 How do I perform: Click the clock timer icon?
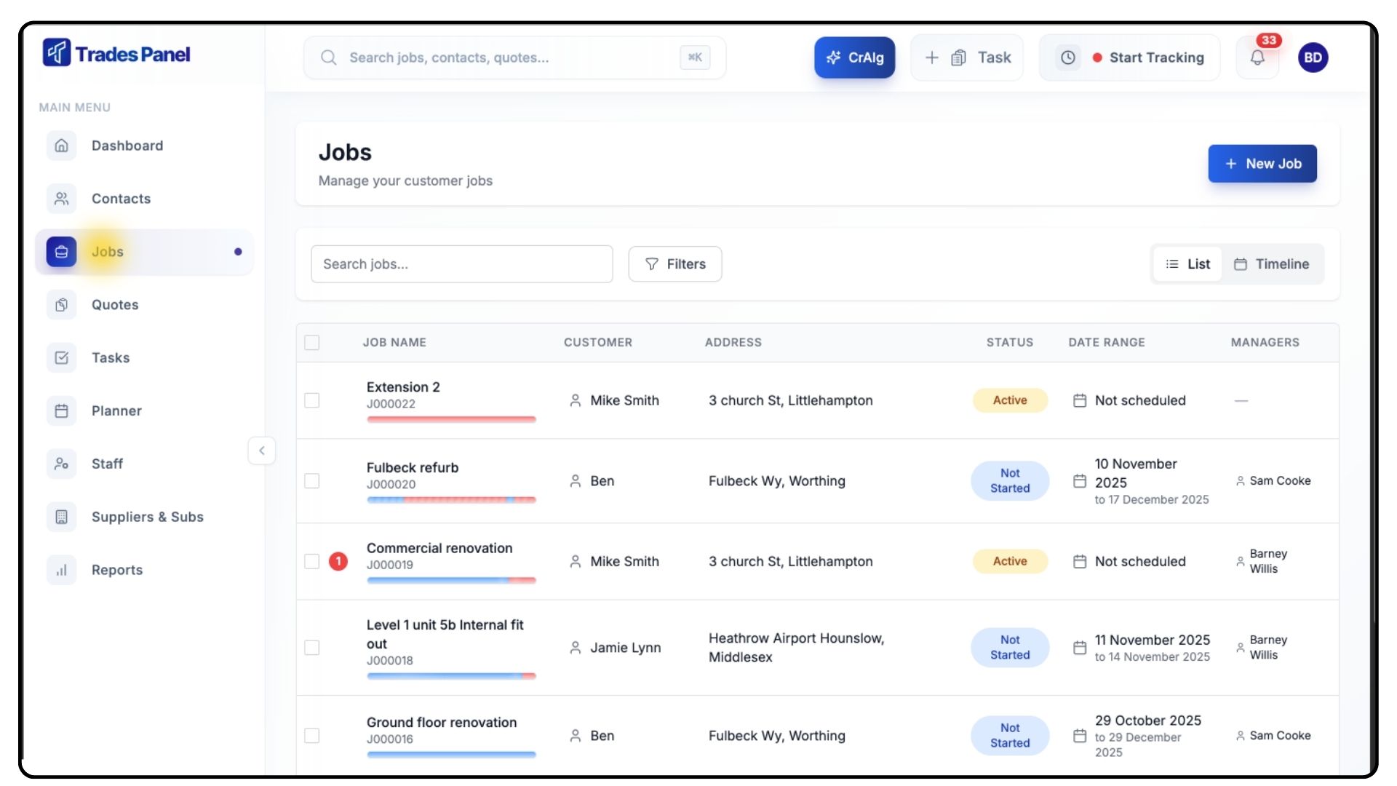pyautogui.click(x=1067, y=57)
